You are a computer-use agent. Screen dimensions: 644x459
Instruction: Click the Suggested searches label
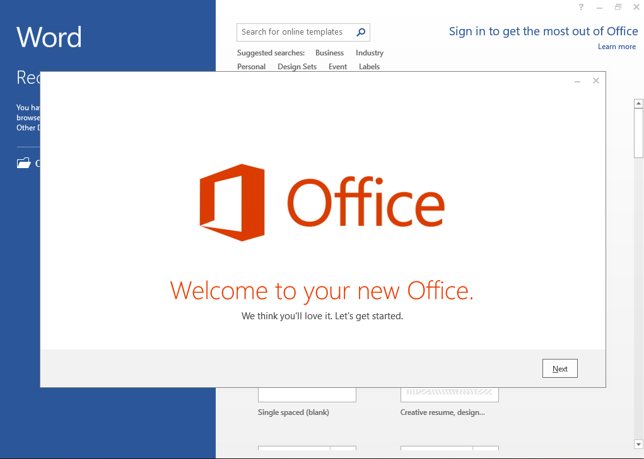(271, 53)
